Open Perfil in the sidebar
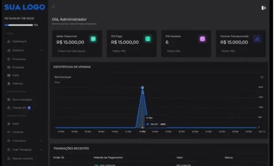 (x=16, y=75)
